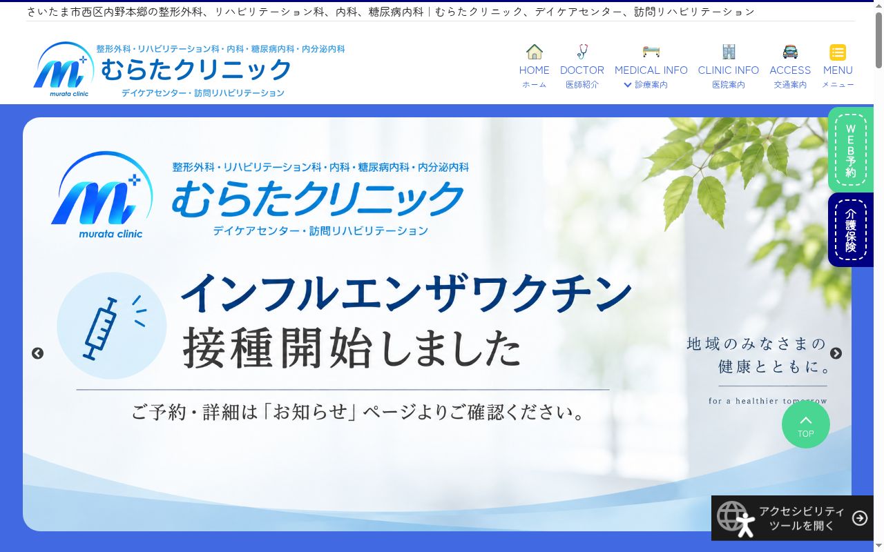Click the page title text at top
The width and height of the screenshot is (884, 552).
[x=391, y=12]
